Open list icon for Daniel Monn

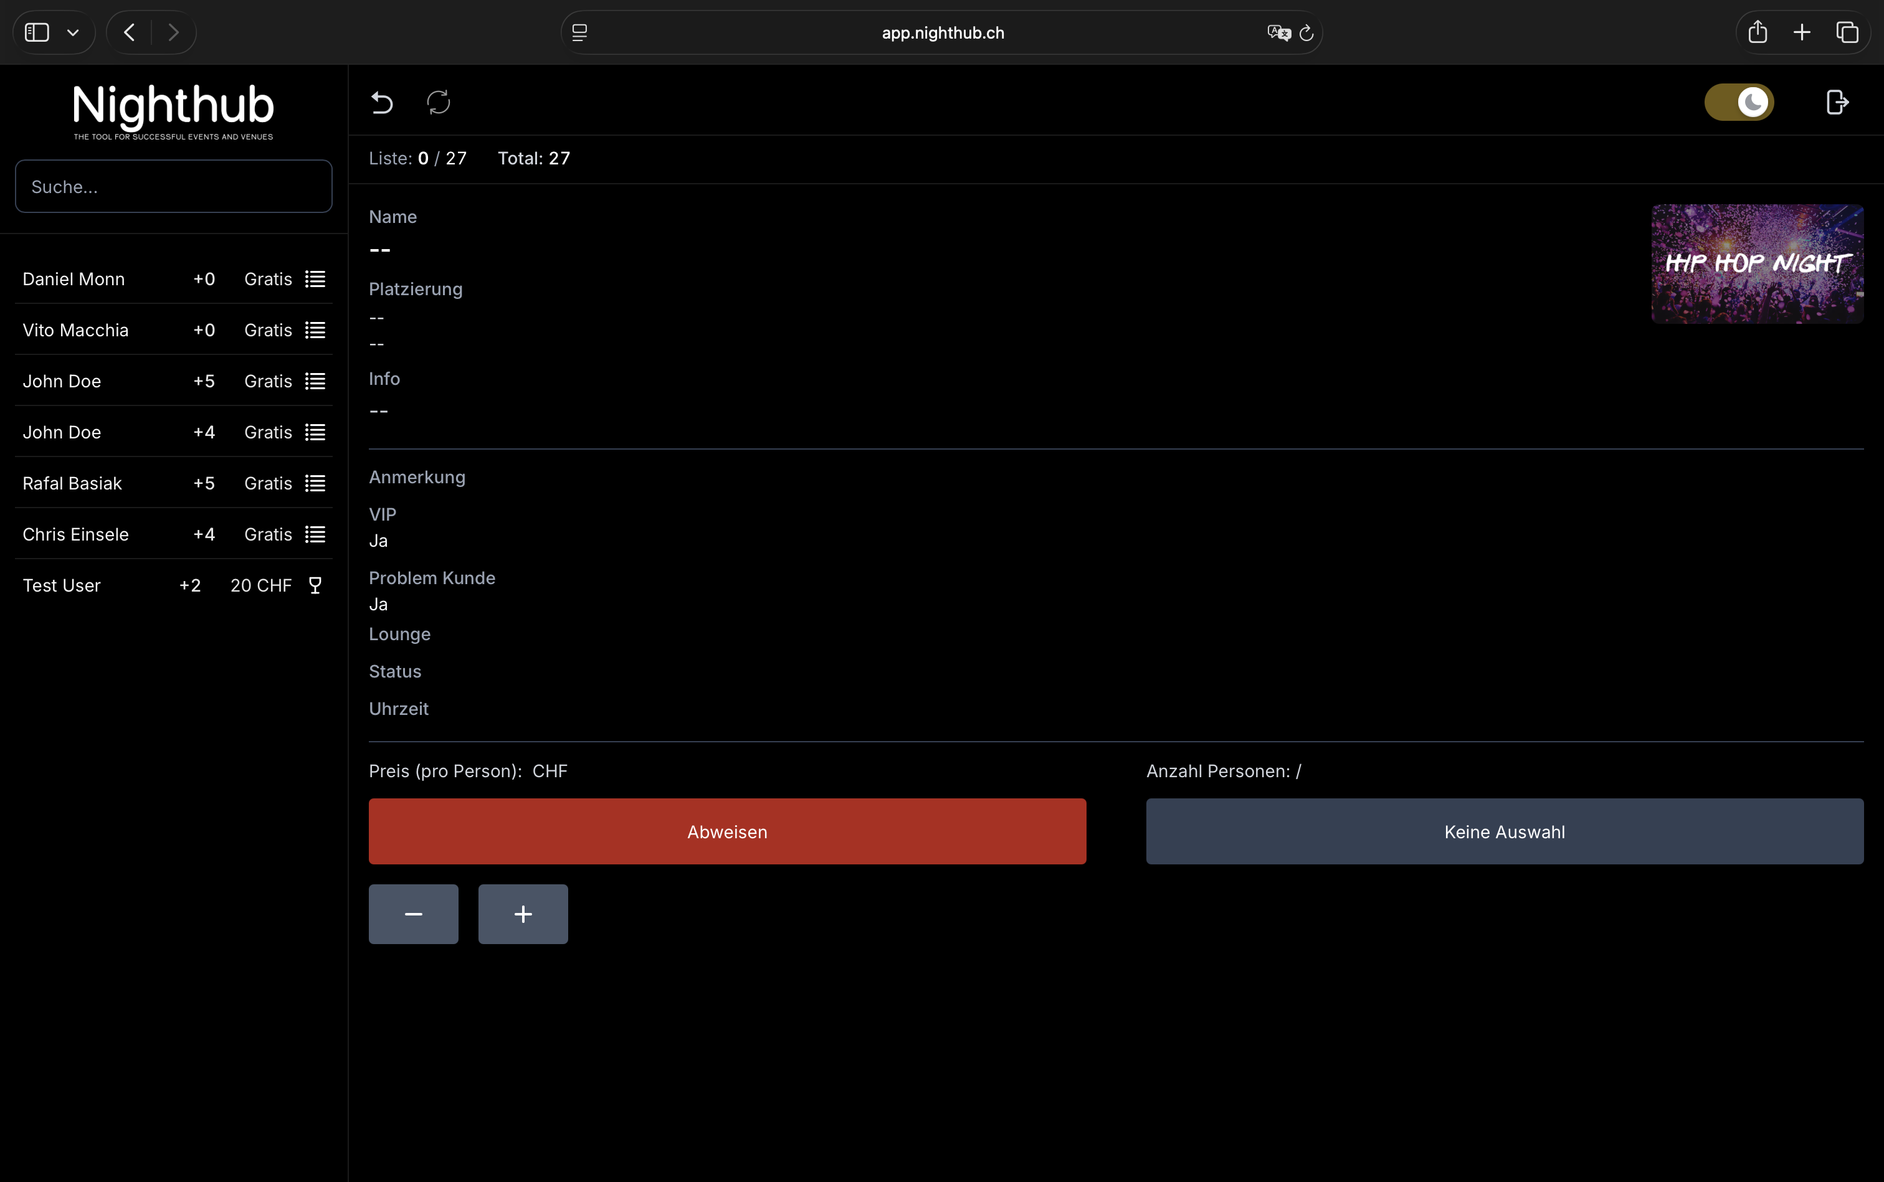point(315,279)
